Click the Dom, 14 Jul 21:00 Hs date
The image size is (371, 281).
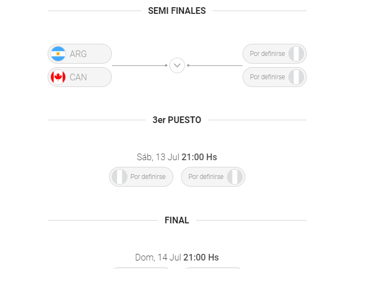177,257
